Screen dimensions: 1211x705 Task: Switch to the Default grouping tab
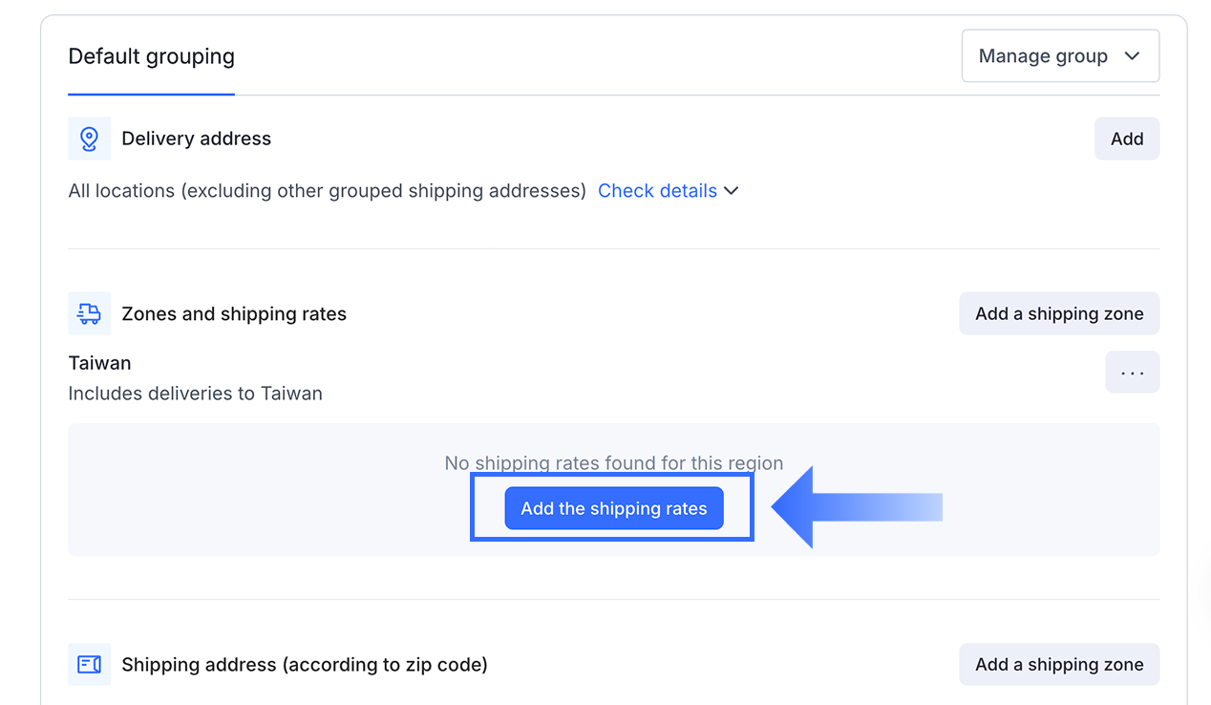click(x=151, y=57)
